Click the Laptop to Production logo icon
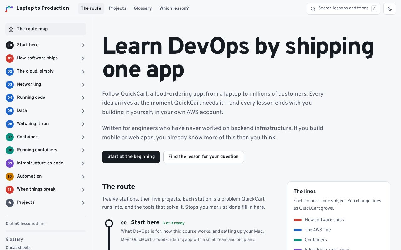 [x=9, y=8]
